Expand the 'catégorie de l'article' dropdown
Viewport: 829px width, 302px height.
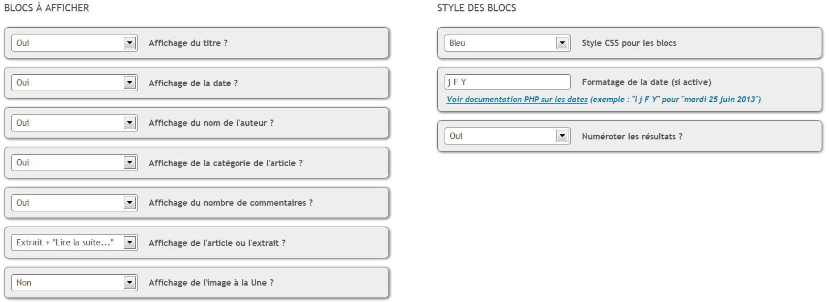(74, 163)
